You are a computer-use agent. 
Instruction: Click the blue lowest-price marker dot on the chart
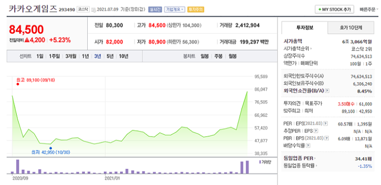(51, 148)
